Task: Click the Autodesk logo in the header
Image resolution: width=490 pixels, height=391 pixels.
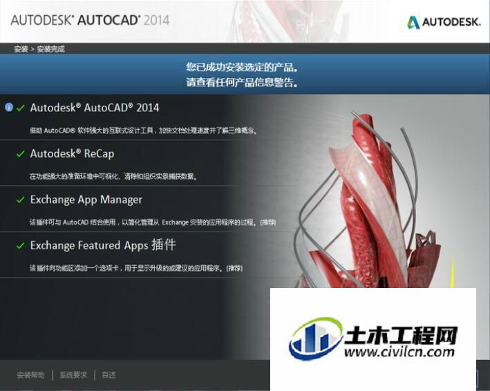Action: [444, 22]
